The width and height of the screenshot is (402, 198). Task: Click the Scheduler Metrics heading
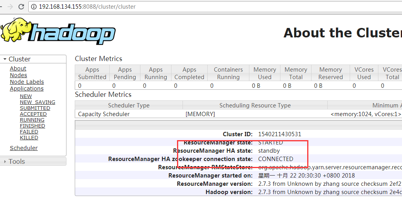click(103, 94)
